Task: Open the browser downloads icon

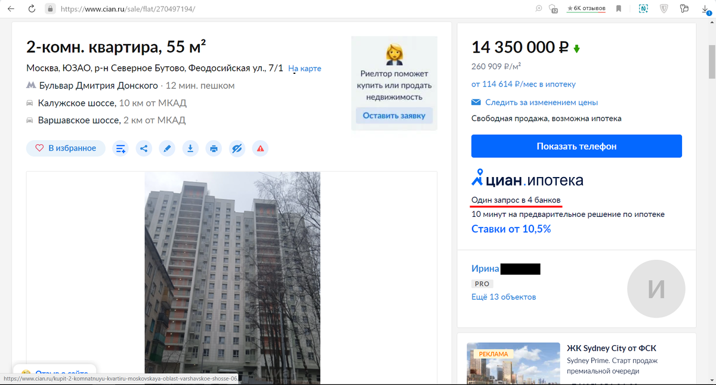Action: point(705,8)
